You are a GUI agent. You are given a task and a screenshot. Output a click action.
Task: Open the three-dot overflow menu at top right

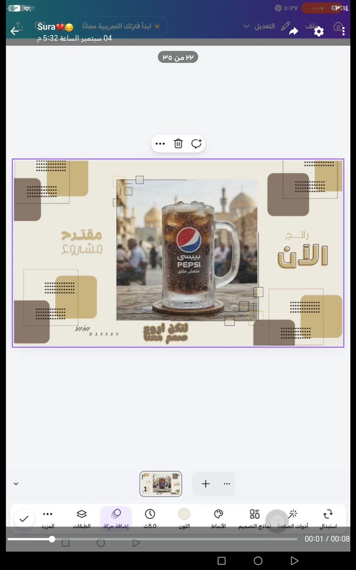click(343, 31)
